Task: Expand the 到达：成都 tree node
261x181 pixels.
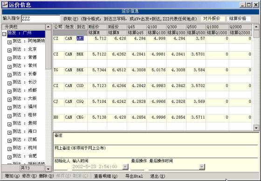Action: pyautogui.click(x=9, y=91)
